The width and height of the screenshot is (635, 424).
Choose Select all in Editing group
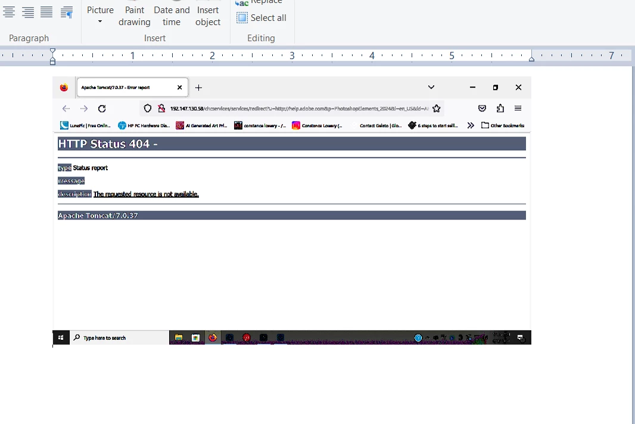(x=262, y=18)
